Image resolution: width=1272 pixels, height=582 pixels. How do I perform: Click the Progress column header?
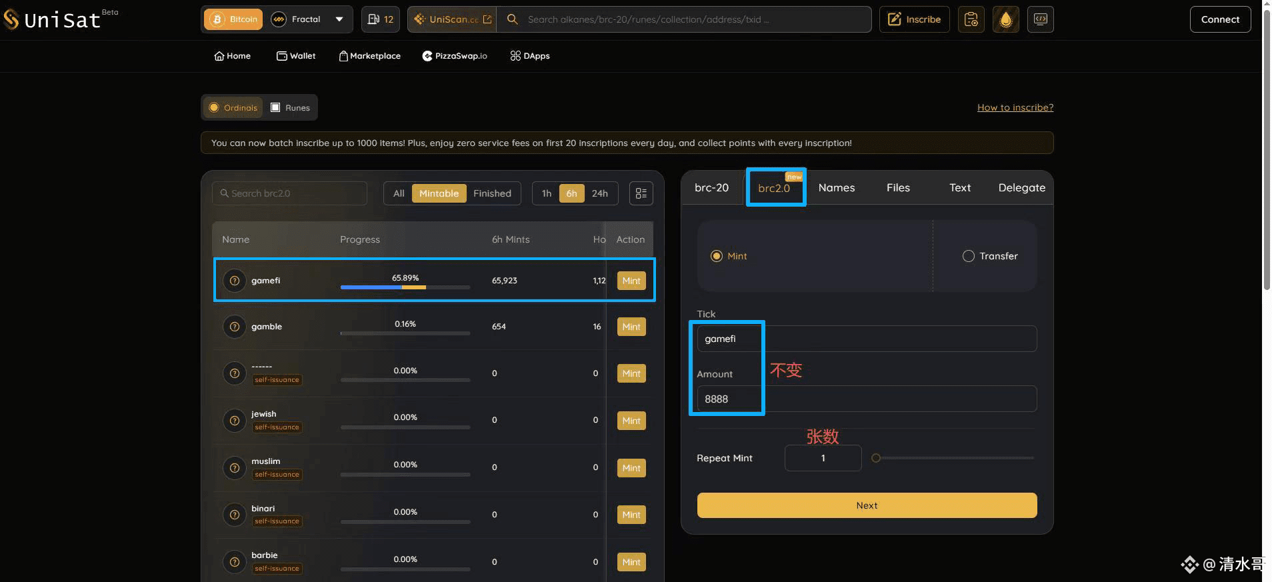[360, 239]
